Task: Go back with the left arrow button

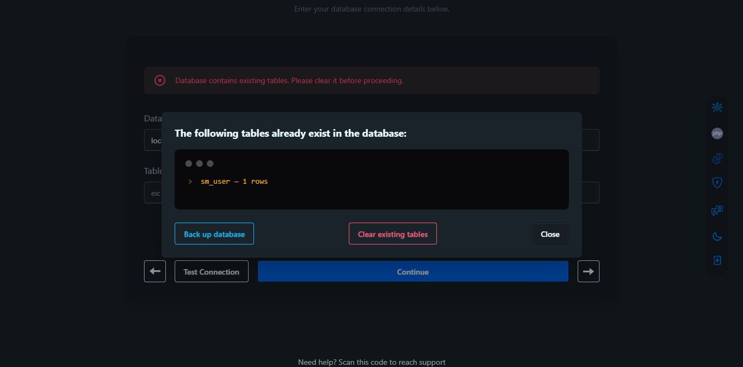Action: pyautogui.click(x=155, y=271)
